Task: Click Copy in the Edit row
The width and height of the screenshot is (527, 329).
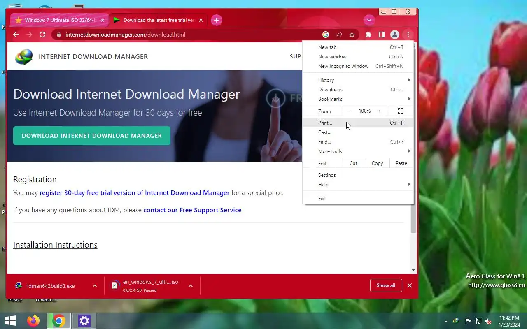Action: [377, 163]
